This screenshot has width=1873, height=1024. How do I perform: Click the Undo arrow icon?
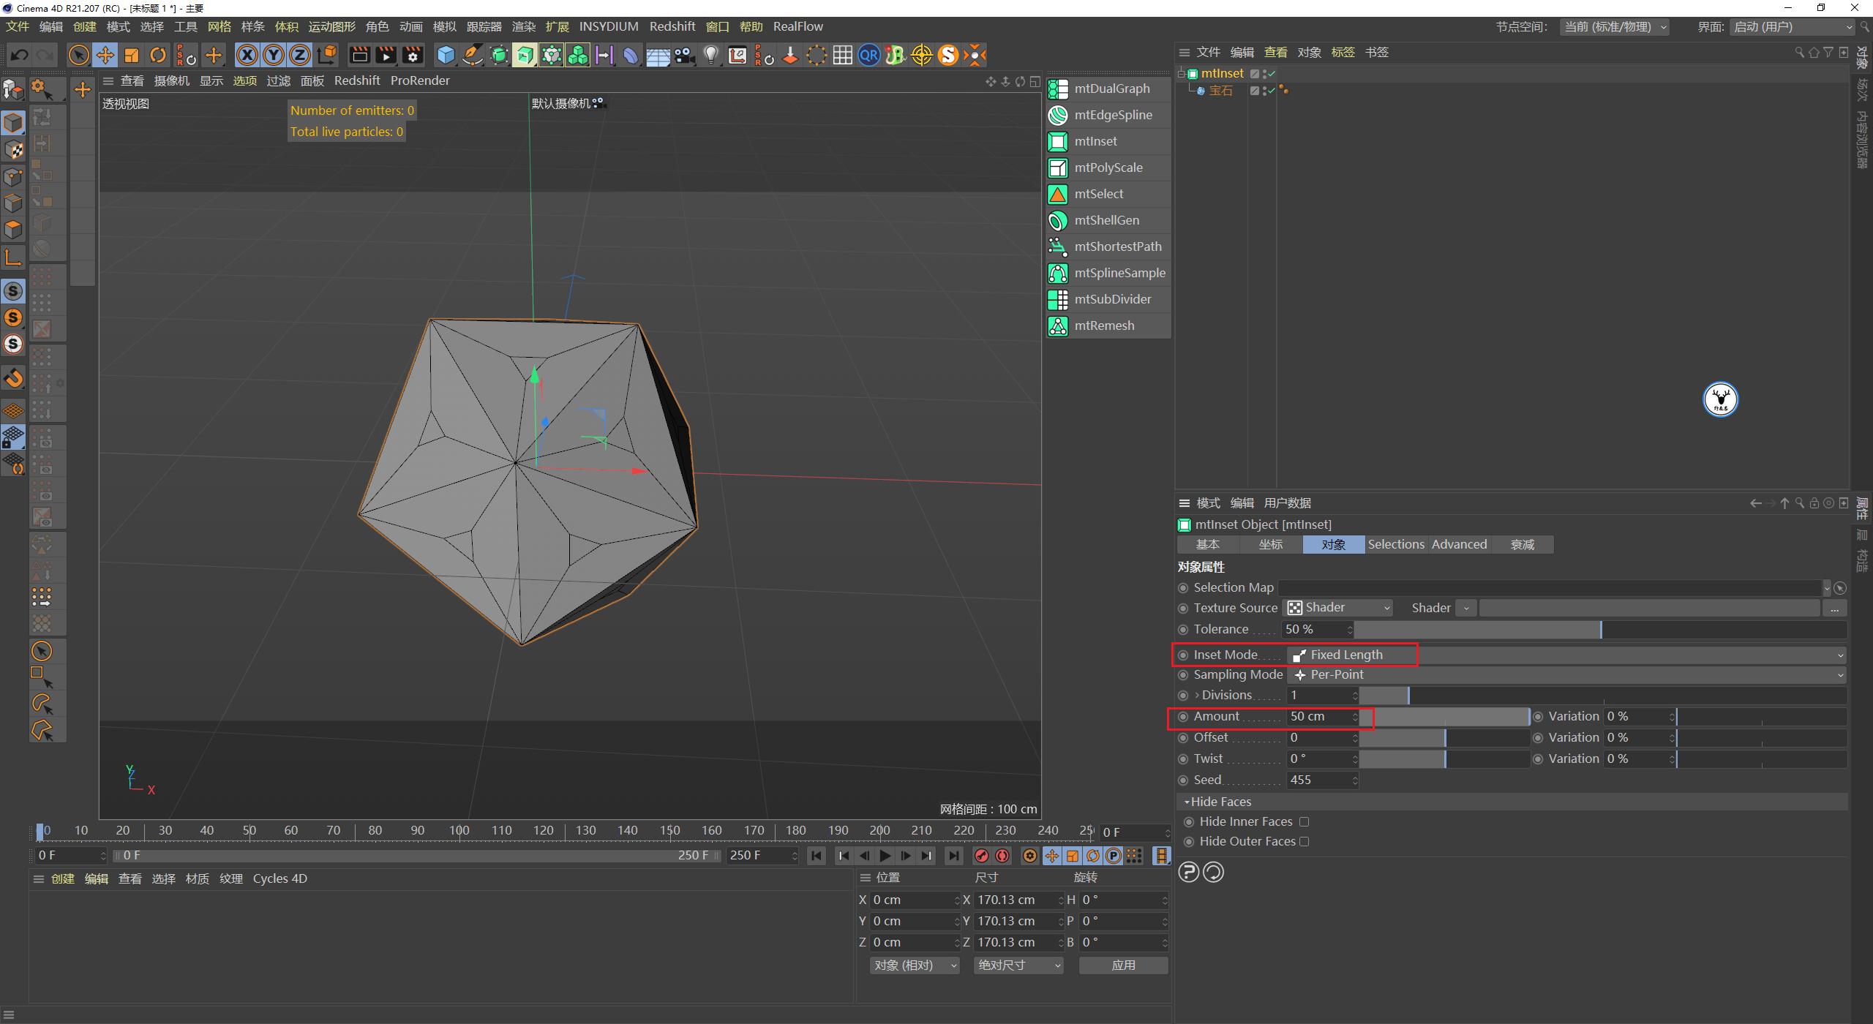[19, 55]
